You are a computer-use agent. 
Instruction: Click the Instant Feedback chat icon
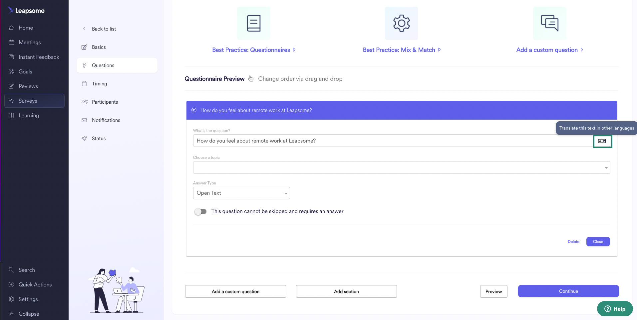pos(11,57)
